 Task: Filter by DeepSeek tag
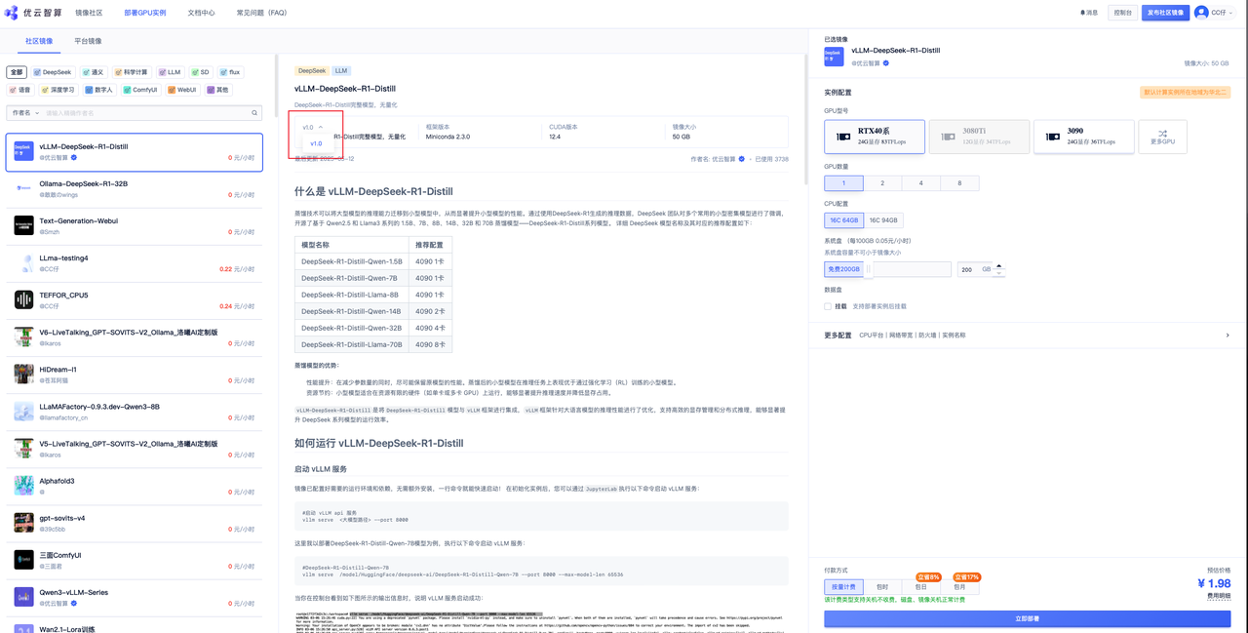click(x=53, y=72)
